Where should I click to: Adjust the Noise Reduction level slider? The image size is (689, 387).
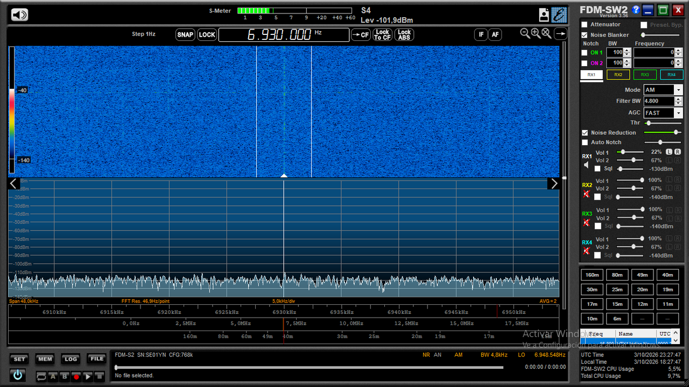click(663, 132)
